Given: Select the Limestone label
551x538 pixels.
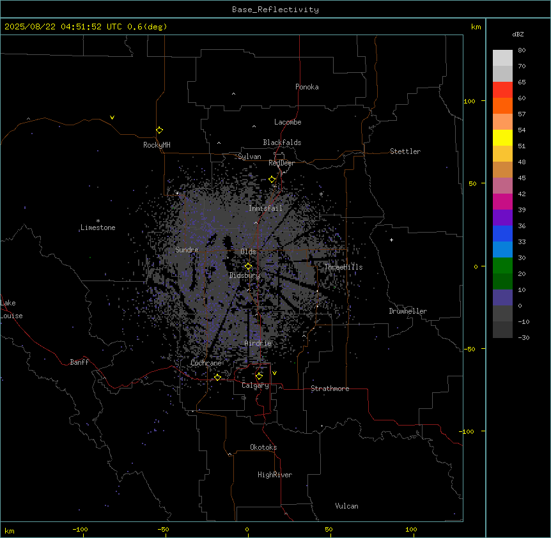Looking at the screenshot, I should 98,227.
